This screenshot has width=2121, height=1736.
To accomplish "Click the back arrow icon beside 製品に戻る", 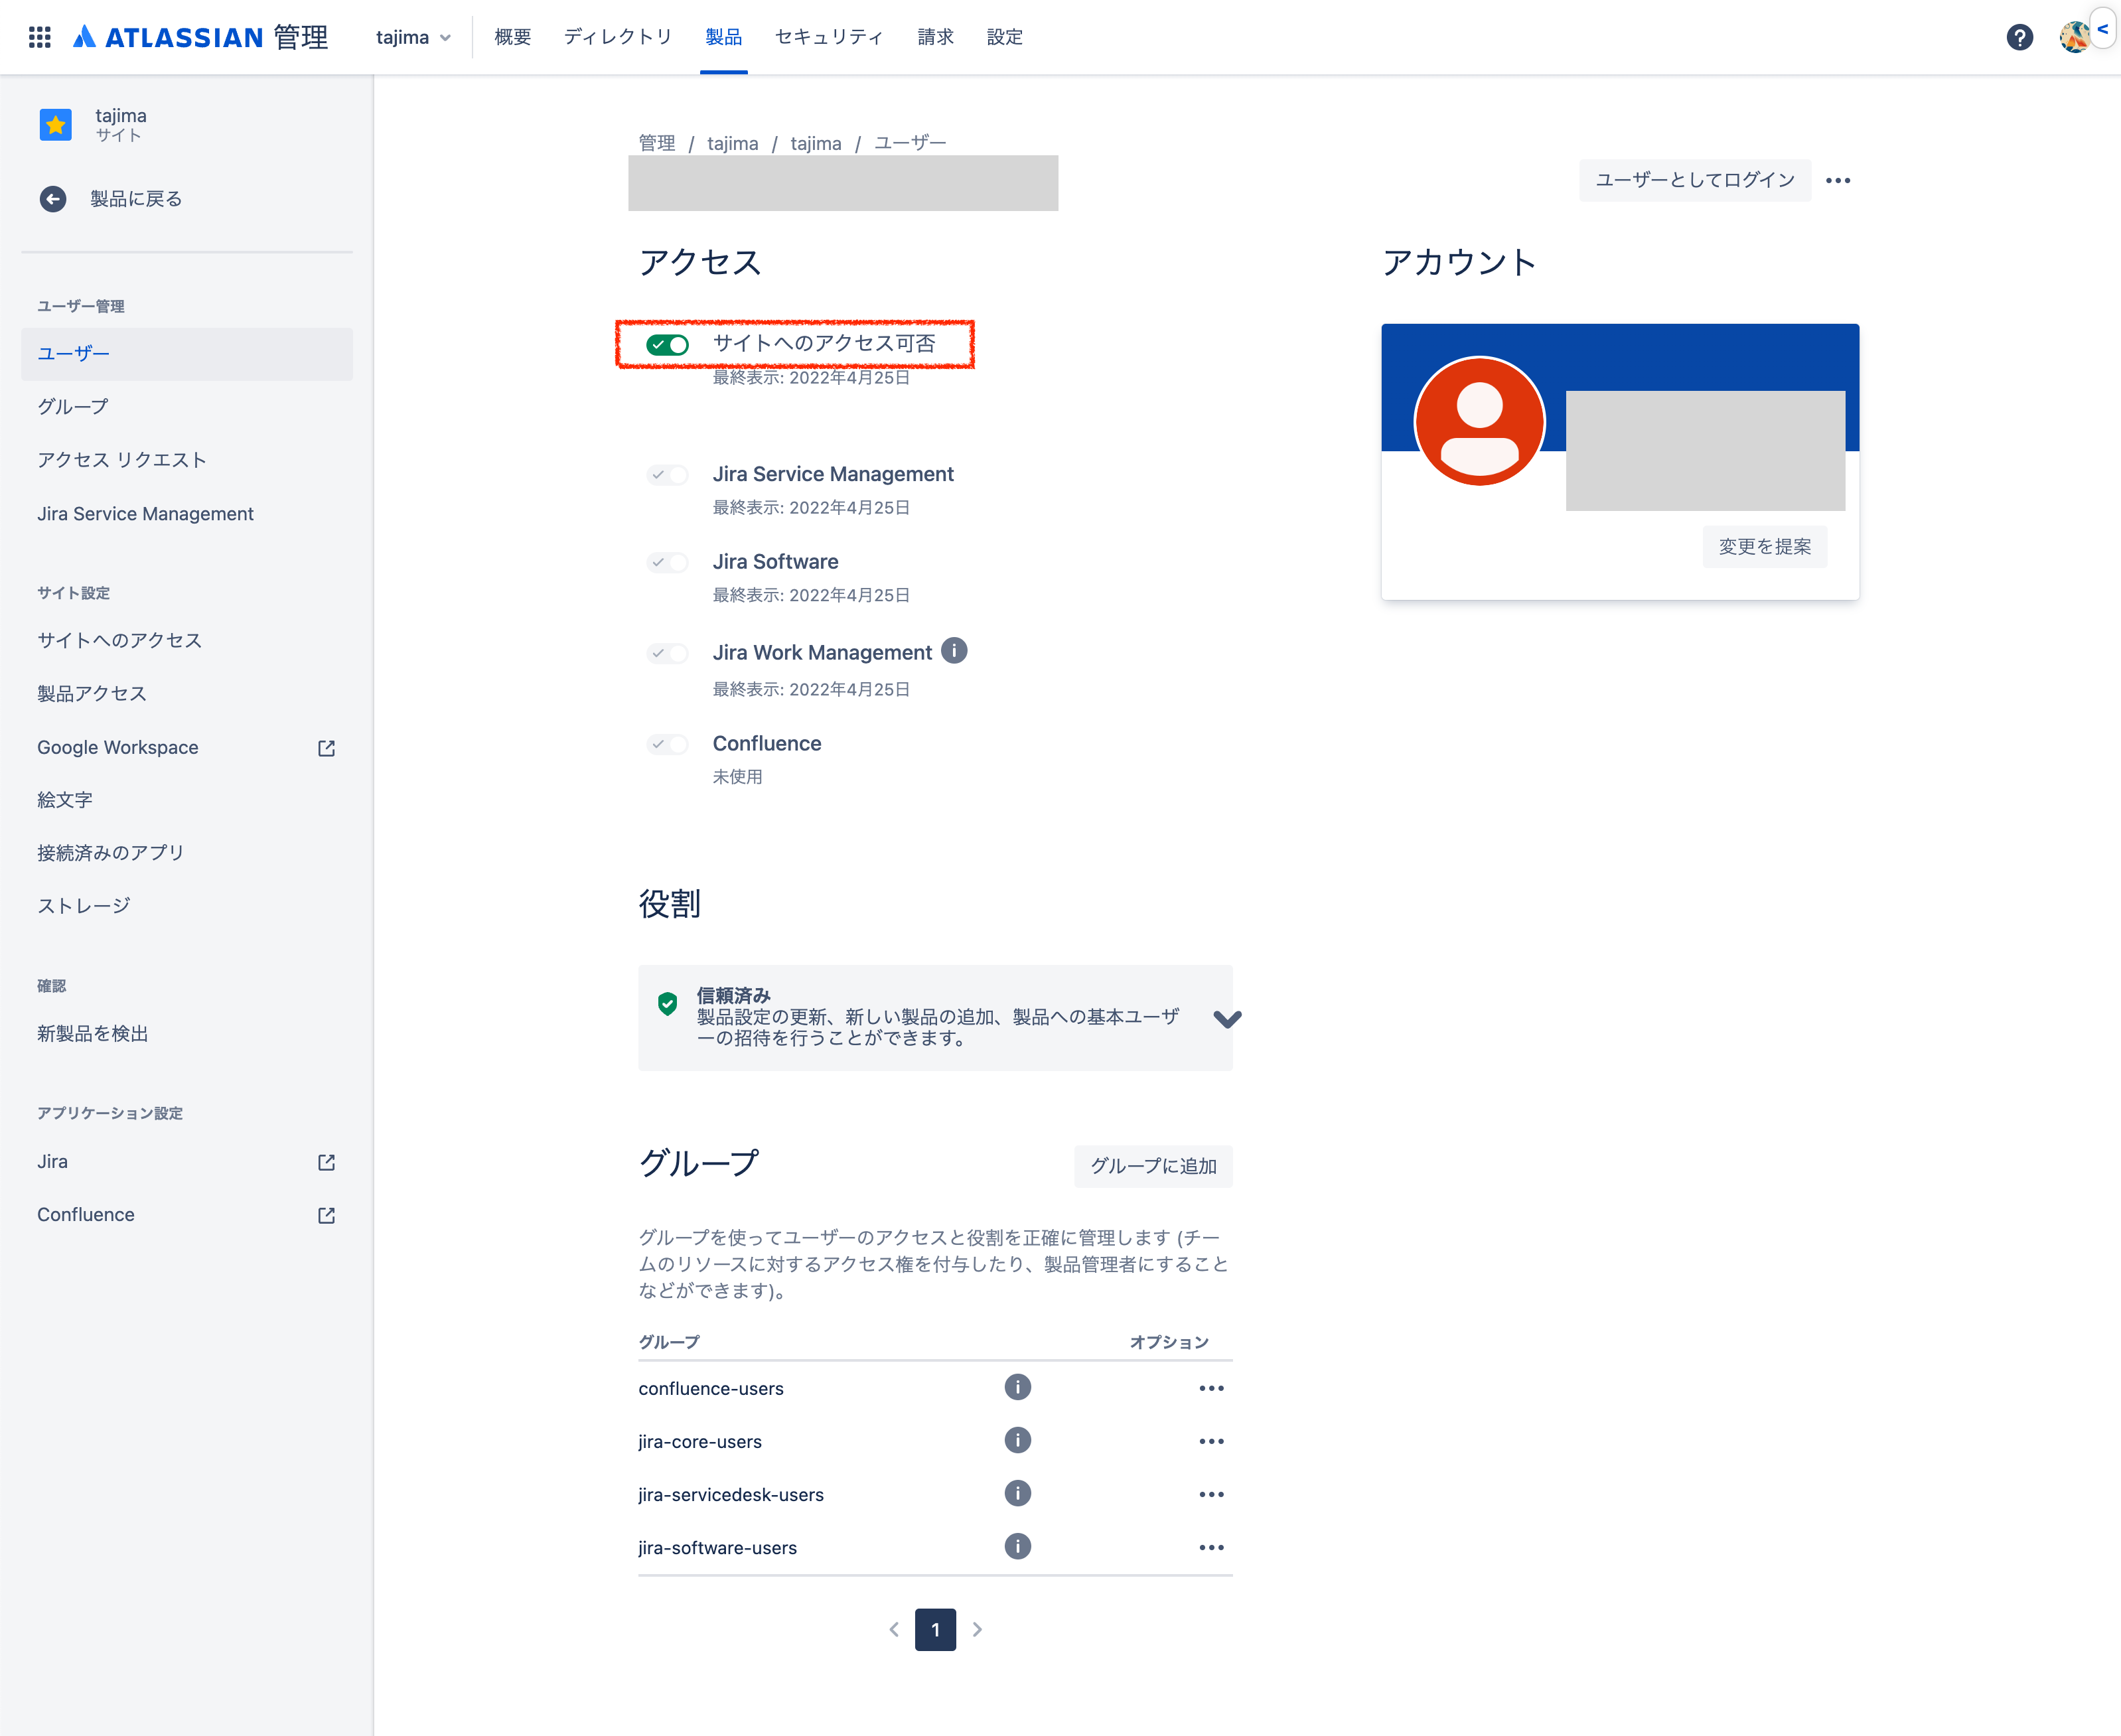I will coord(53,199).
